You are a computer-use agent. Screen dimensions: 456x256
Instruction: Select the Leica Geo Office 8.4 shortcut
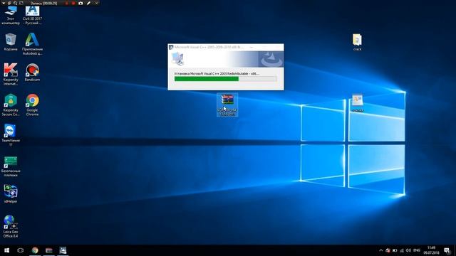click(11, 227)
